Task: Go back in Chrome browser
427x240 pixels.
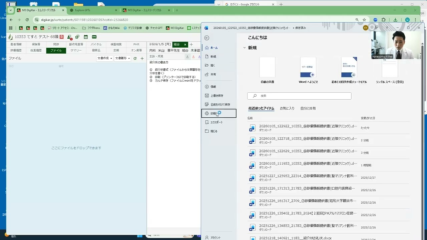Action: point(11,20)
